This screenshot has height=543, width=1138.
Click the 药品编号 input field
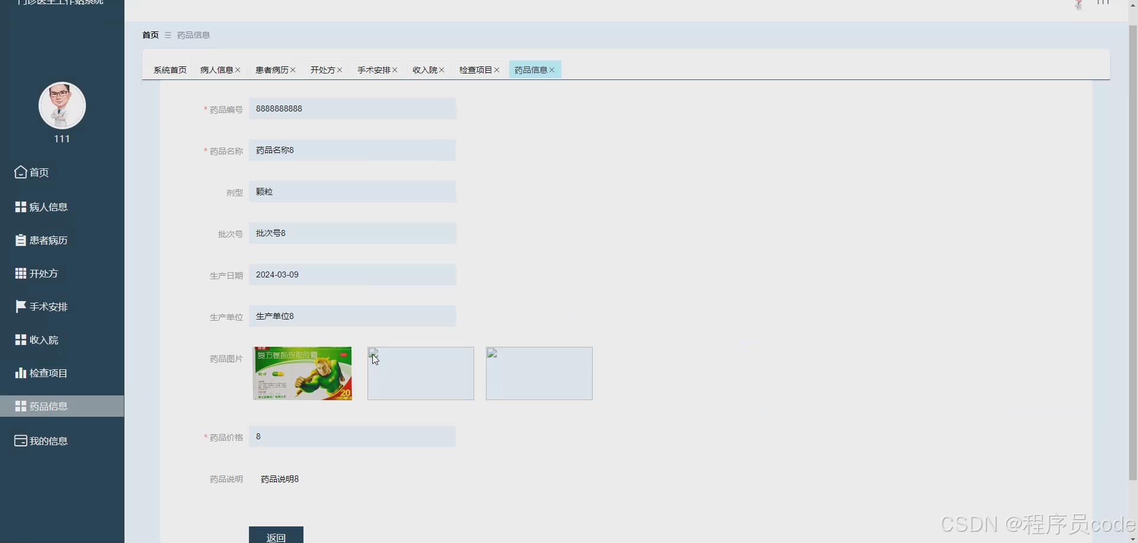click(x=353, y=108)
